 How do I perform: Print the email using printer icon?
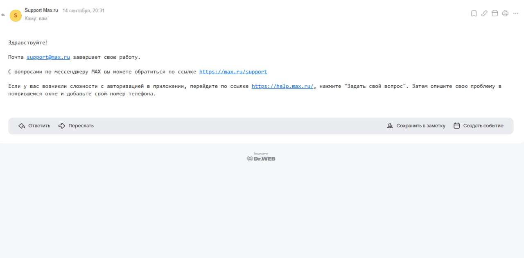[x=505, y=13]
